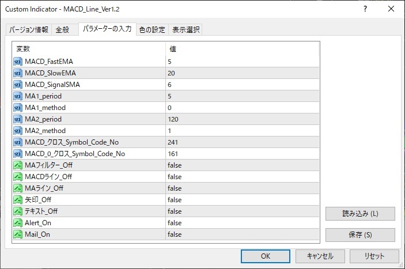The width and height of the screenshot is (405, 269).
Task: Click the title bar help question mark
Action: coord(365,9)
